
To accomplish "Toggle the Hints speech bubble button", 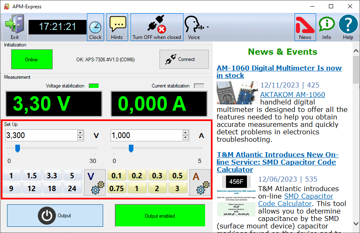I will pyautogui.click(x=117, y=27).
